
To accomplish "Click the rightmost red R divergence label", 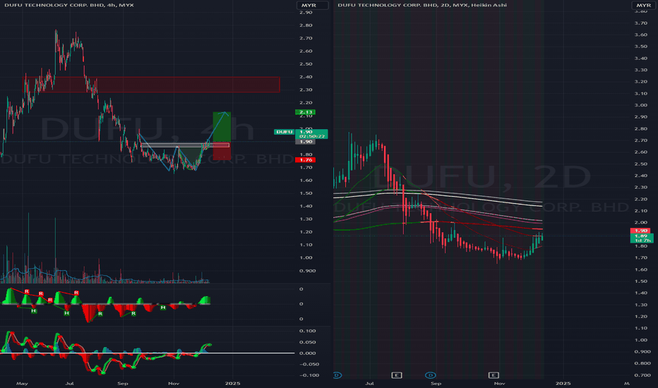I will [76, 293].
